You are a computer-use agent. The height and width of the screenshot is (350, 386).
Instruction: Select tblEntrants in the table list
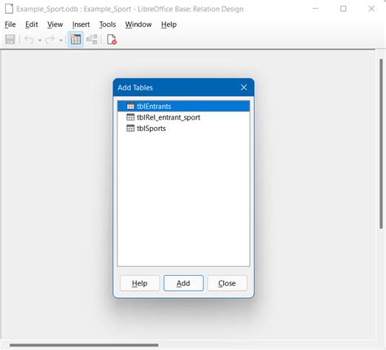(x=183, y=106)
